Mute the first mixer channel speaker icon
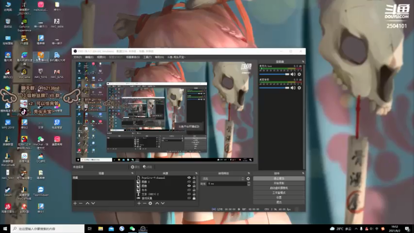 pyautogui.click(x=293, y=74)
